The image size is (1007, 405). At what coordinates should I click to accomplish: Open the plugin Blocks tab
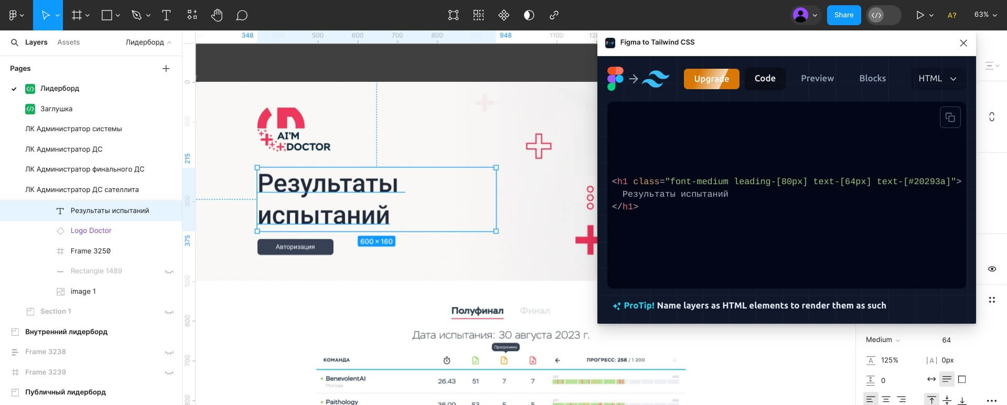click(x=872, y=78)
